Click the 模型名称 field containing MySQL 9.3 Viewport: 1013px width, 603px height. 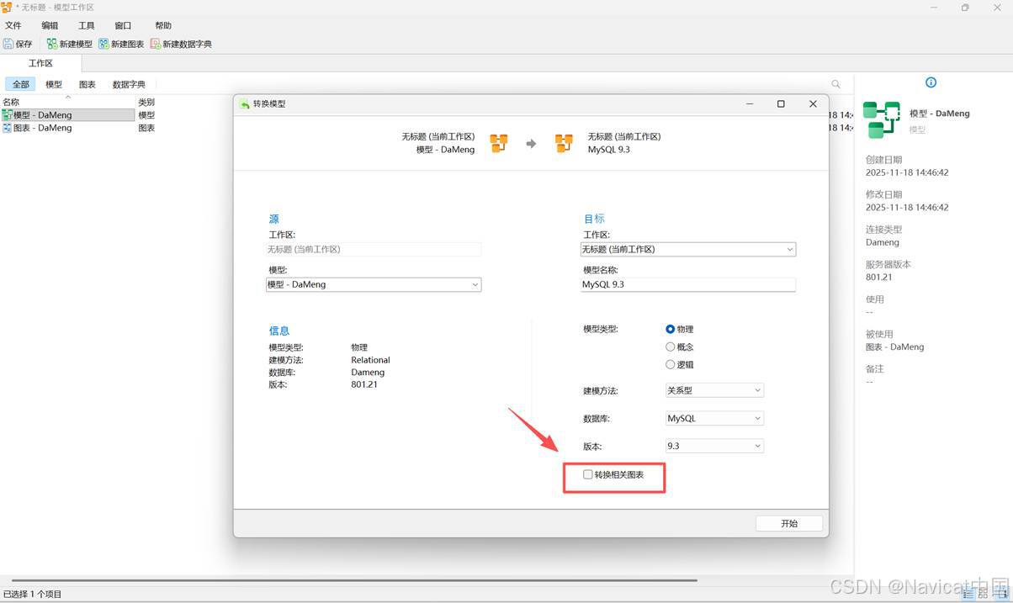[688, 284]
